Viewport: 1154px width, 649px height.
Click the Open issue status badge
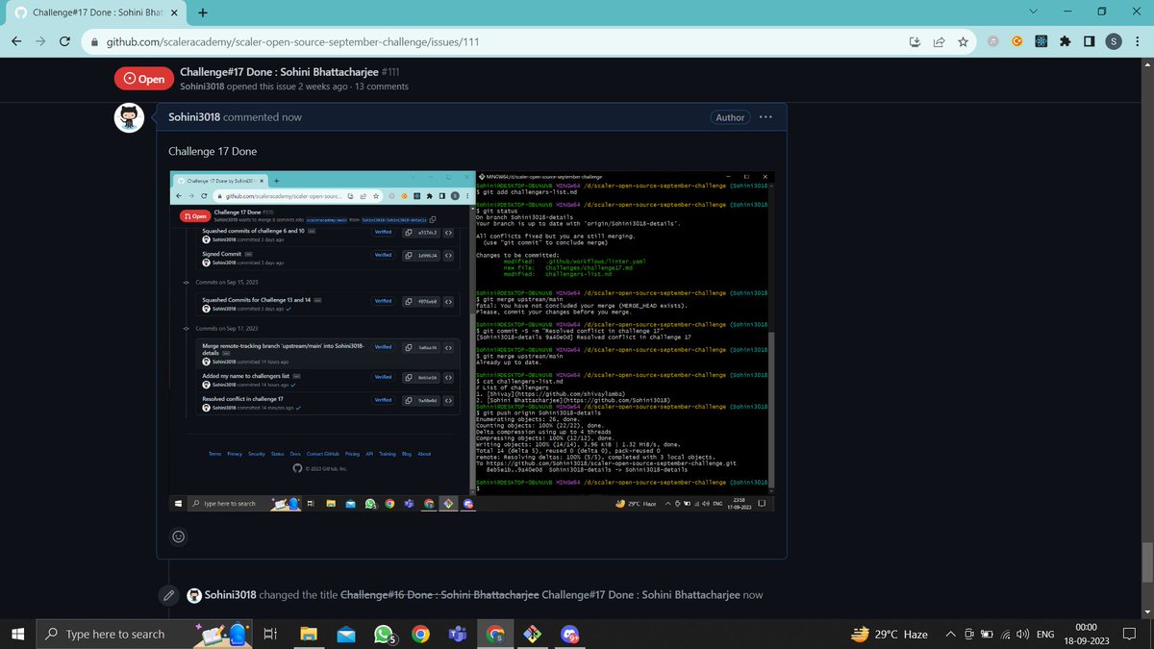(x=143, y=78)
